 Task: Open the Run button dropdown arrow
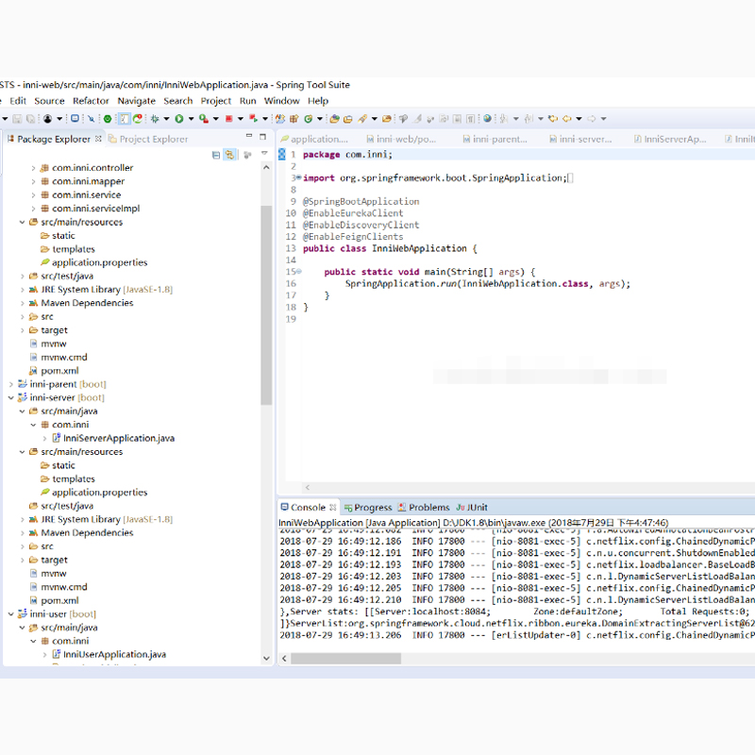coord(192,119)
